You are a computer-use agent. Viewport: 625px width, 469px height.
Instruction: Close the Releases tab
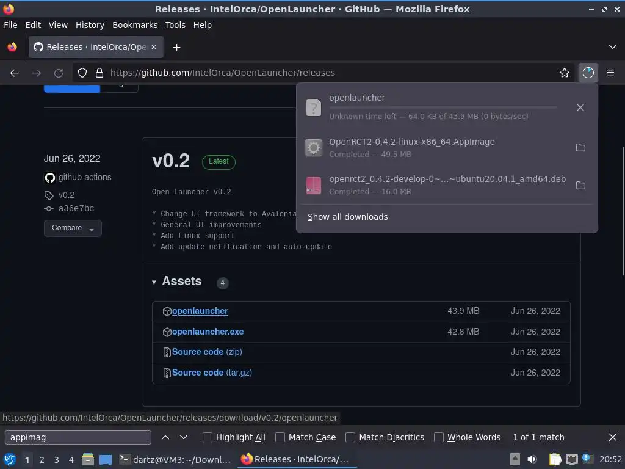(154, 47)
